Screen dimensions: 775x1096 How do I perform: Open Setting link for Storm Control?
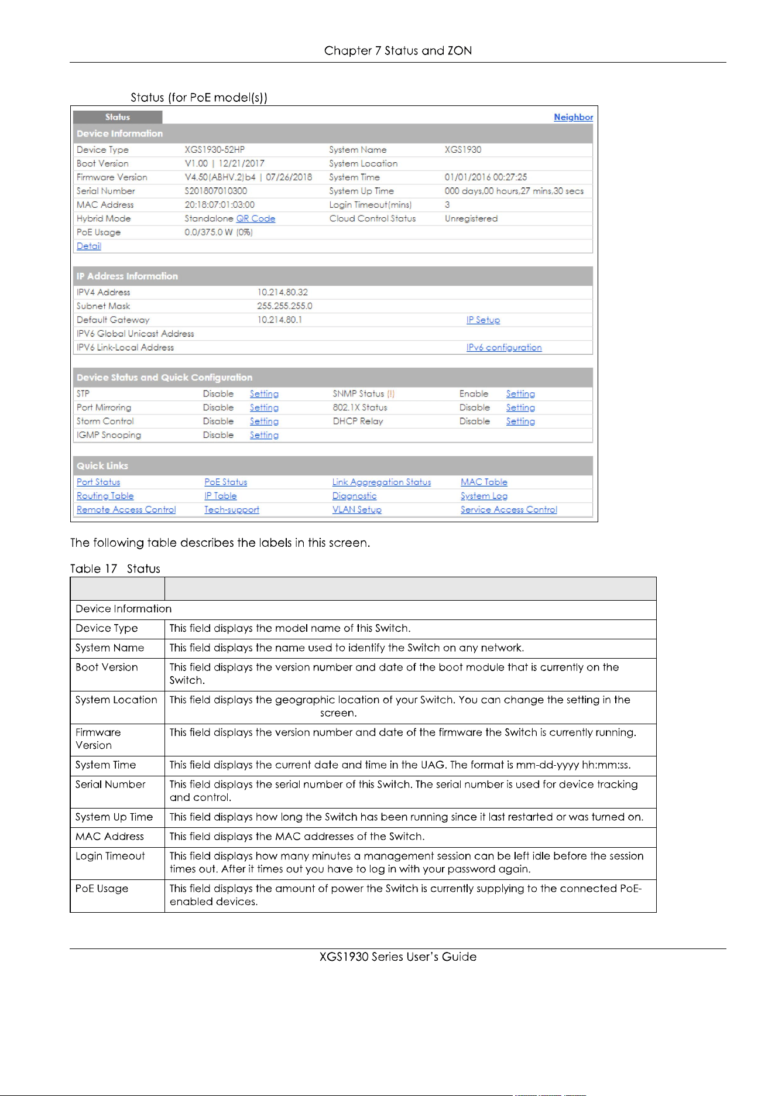pos(264,422)
